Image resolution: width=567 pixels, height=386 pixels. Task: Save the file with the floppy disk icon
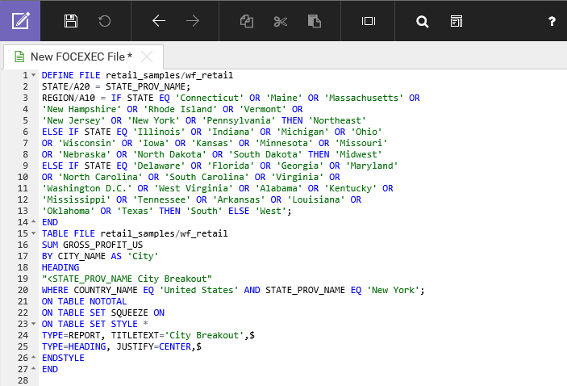click(71, 21)
